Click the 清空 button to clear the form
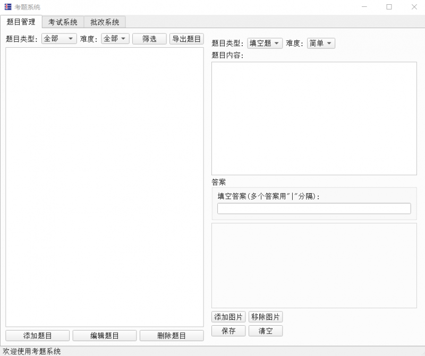Screen dimensions: 425x356 [x=265, y=331]
